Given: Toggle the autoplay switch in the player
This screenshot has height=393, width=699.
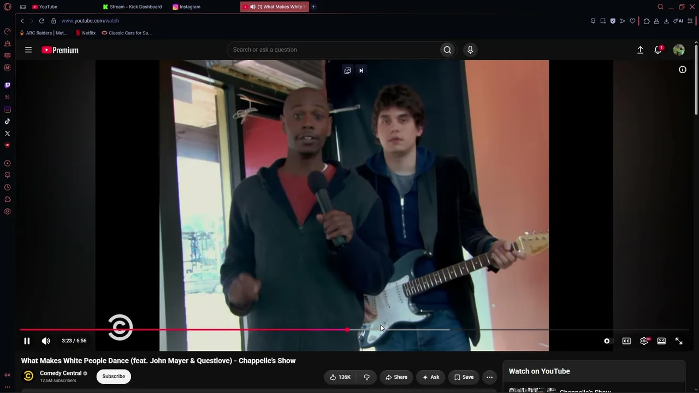Looking at the screenshot, I should tap(608, 341).
